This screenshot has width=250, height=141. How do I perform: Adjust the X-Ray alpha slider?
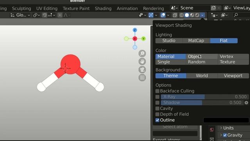click(205, 97)
